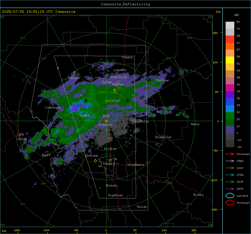
Task: Click the RockyMH label
Action: tap(74, 78)
